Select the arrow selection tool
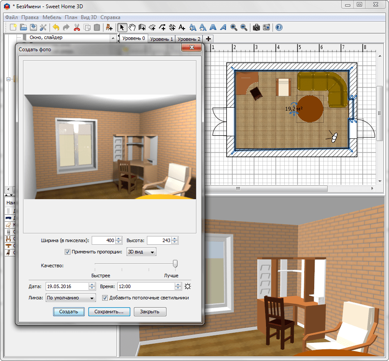This screenshot has width=389, height=361. tap(122, 27)
